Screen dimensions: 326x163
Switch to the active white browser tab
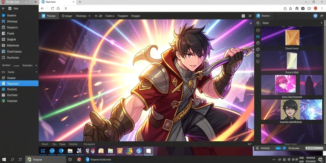click(58, 2)
